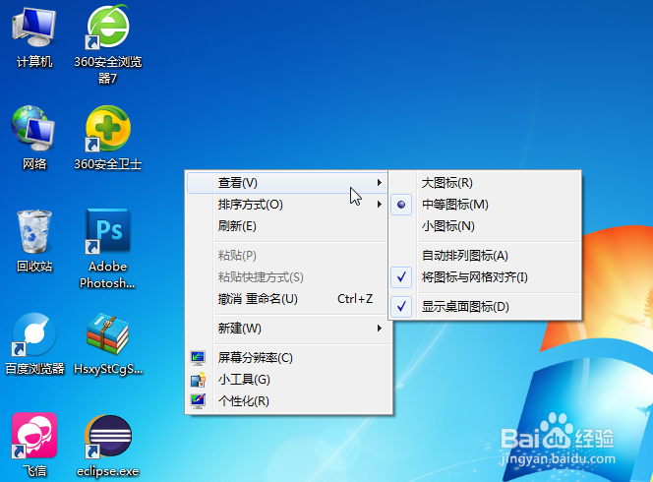The width and height of the screenshot is (653, 482).
Task: Click the gadgets icon beside 小工具(G)
Action: (198, 380)
